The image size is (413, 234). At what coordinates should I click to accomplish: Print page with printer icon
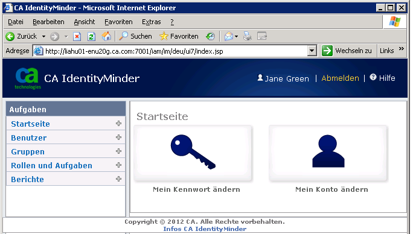(248, 36)
